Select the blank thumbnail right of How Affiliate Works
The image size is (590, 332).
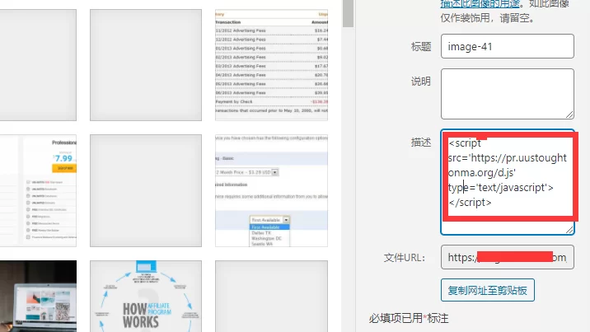tap(271, 297)
